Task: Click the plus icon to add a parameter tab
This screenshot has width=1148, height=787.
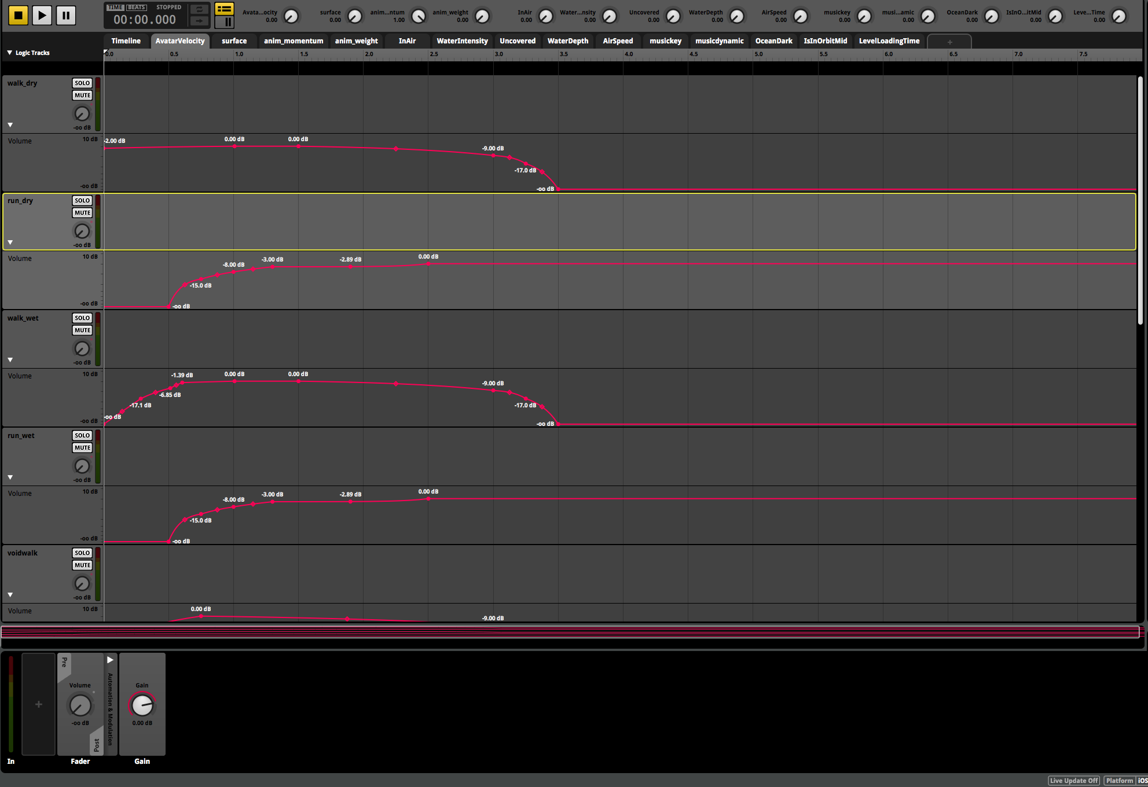Action: click(x=949, y=42)
